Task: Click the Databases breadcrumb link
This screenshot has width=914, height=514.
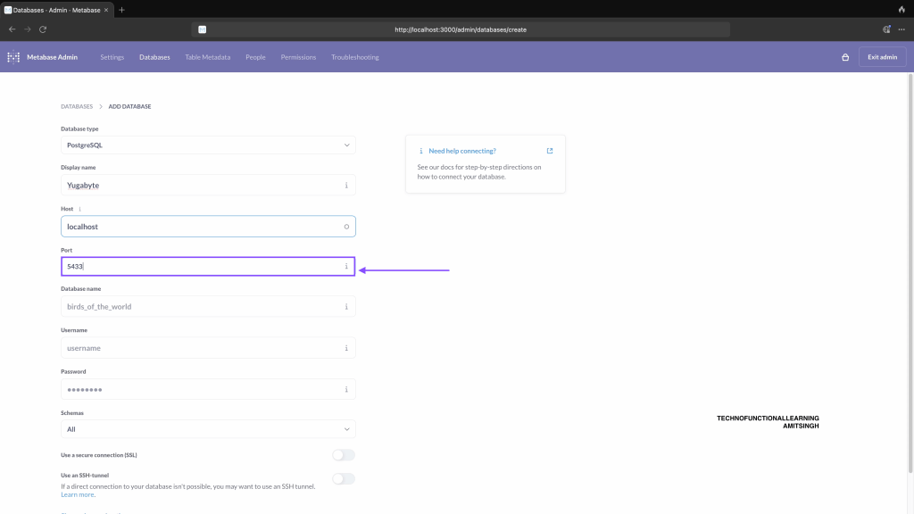Action: coord(77,106)
